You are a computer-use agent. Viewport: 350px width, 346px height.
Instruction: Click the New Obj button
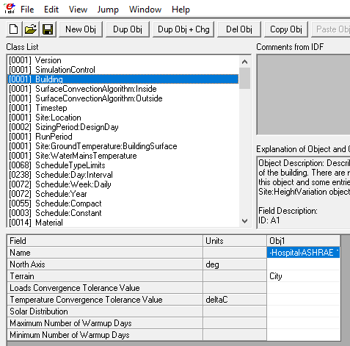coord(81,29)
